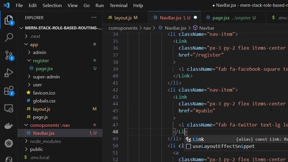Click the hash icon beside globals.css
Viewport: 288px width, 162px height.
pos(28,101)
